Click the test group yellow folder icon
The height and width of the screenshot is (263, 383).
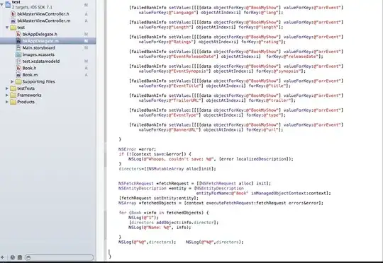(x=13, y=28)
